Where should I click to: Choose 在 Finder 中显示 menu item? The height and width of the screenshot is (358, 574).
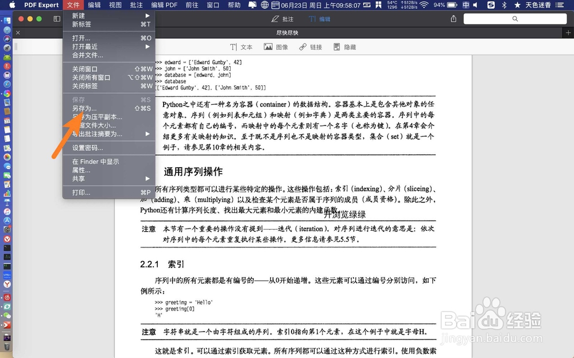(x=108, y=162)
